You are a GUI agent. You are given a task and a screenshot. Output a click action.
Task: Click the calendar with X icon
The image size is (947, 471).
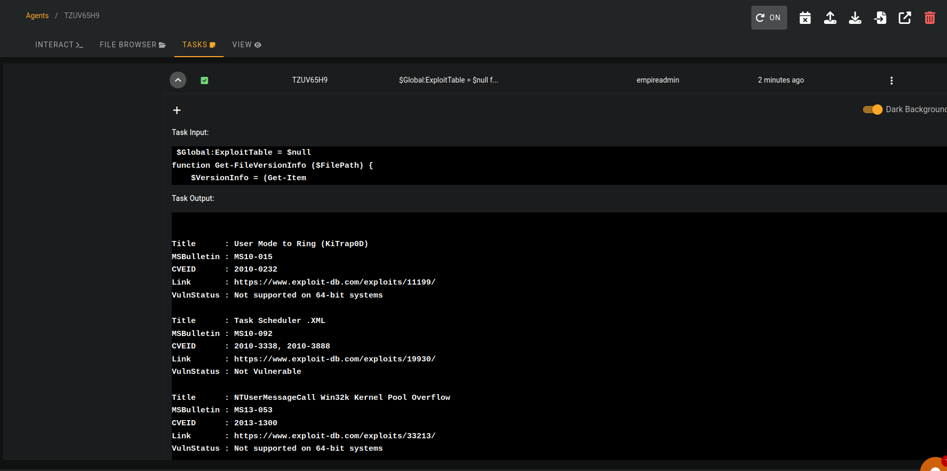[805, 18]
